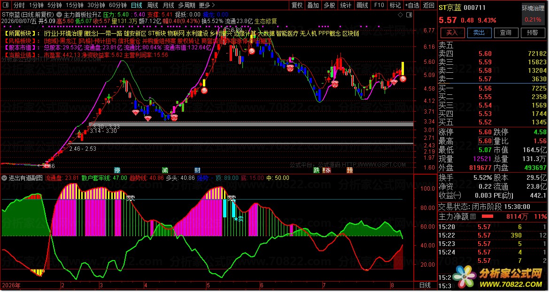Click the boxed 最高 value 5.60
550x292 pixels.
point(485,141)
